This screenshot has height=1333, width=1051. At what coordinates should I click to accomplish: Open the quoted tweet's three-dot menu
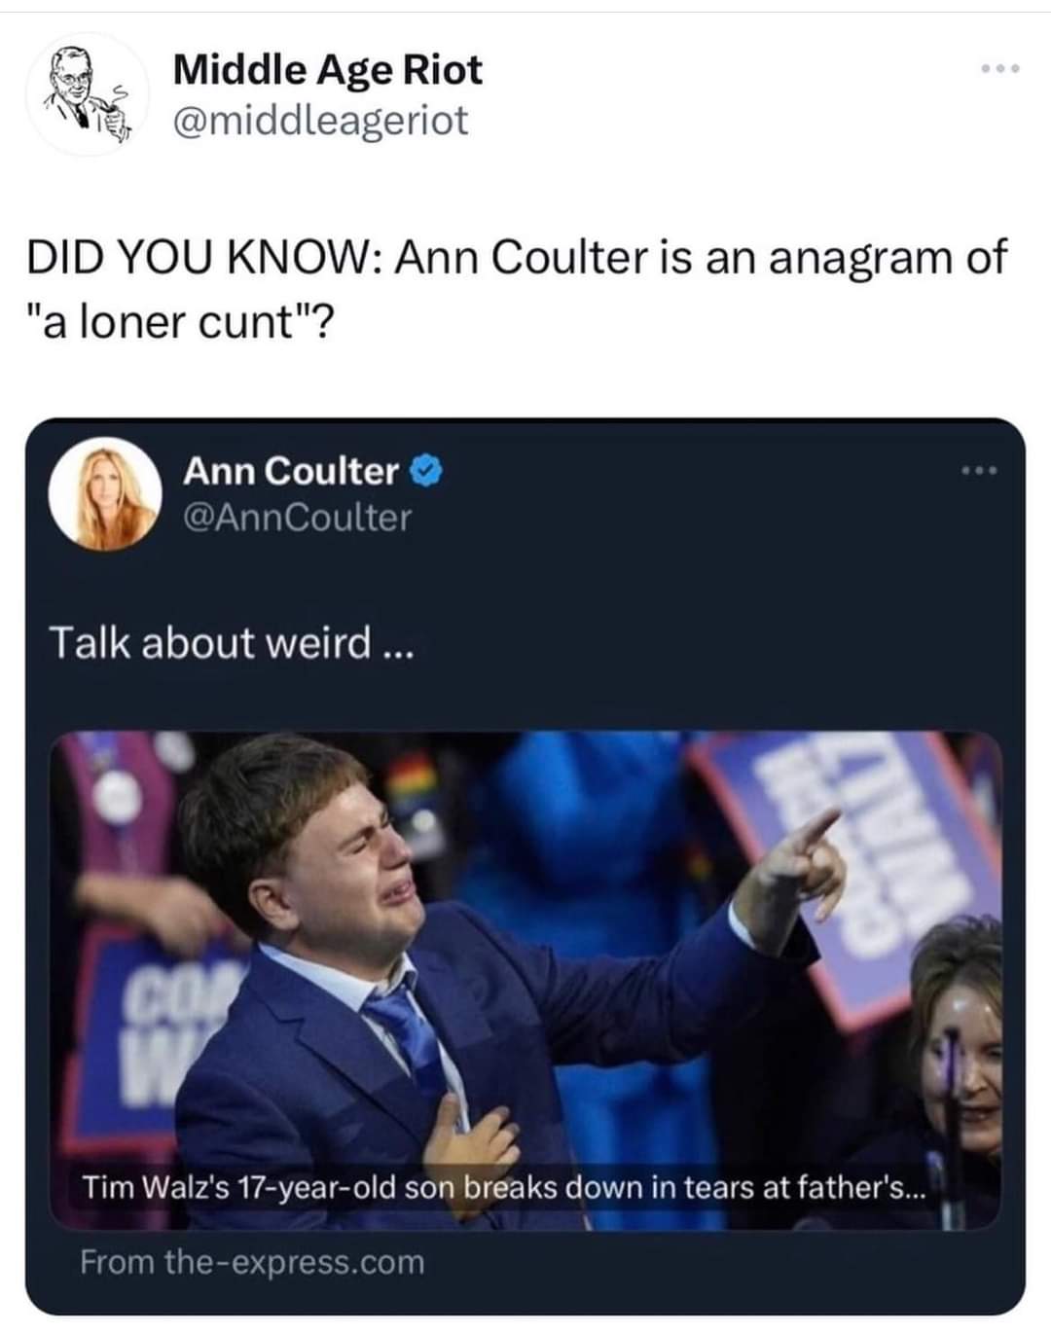coord(976,472)
